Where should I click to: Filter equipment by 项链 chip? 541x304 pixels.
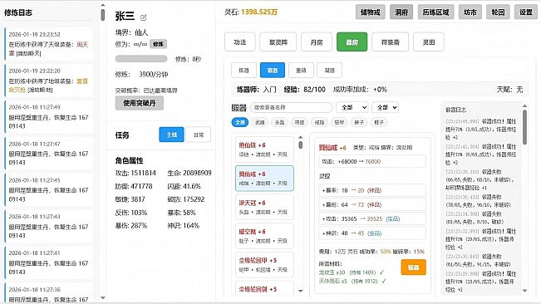pos(299,122)
